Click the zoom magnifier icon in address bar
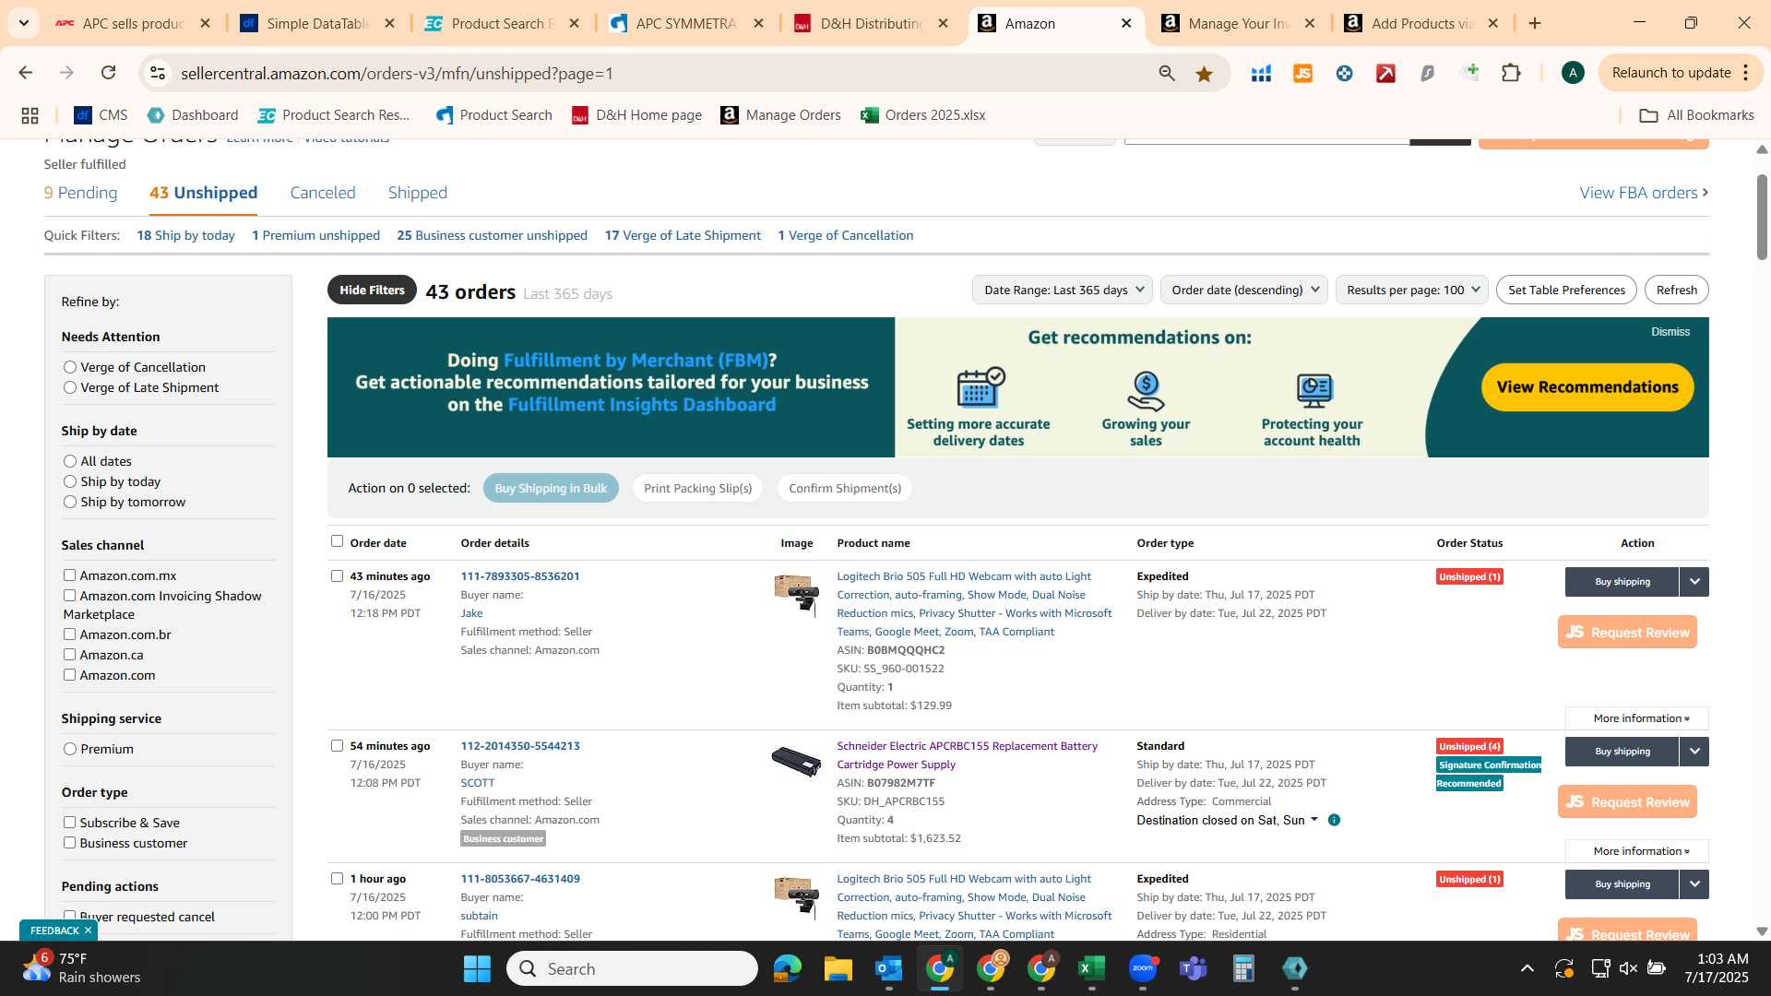This screenshot has width=1771, height=996. pyautogui.click(x=1167, y=73)
